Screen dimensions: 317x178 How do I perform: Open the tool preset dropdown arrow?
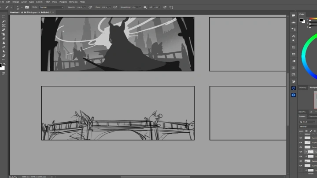tap(11, 7)
